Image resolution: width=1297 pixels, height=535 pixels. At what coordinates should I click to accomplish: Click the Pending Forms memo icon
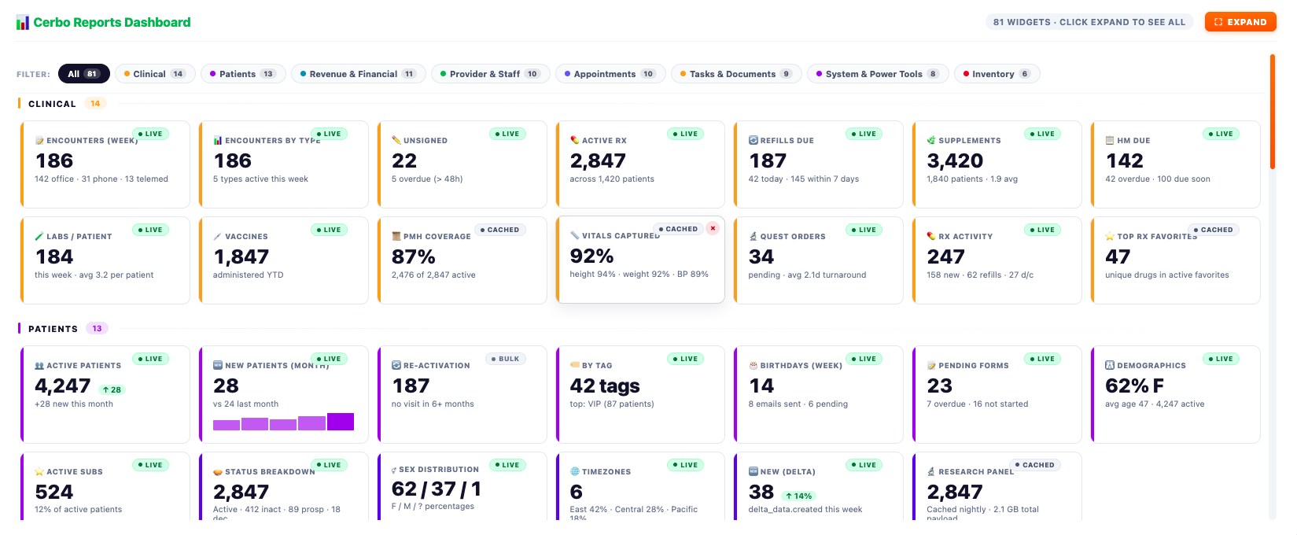coord(931,366)
